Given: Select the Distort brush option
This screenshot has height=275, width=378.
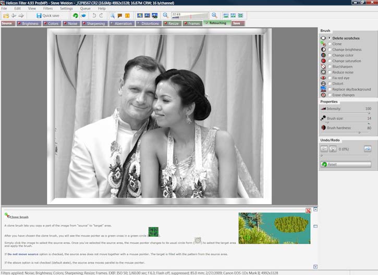Looking at the screenshot, I should [x=330, y=83].
